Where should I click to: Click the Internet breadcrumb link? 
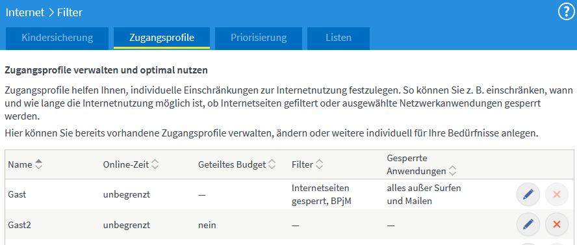(25, 12)
